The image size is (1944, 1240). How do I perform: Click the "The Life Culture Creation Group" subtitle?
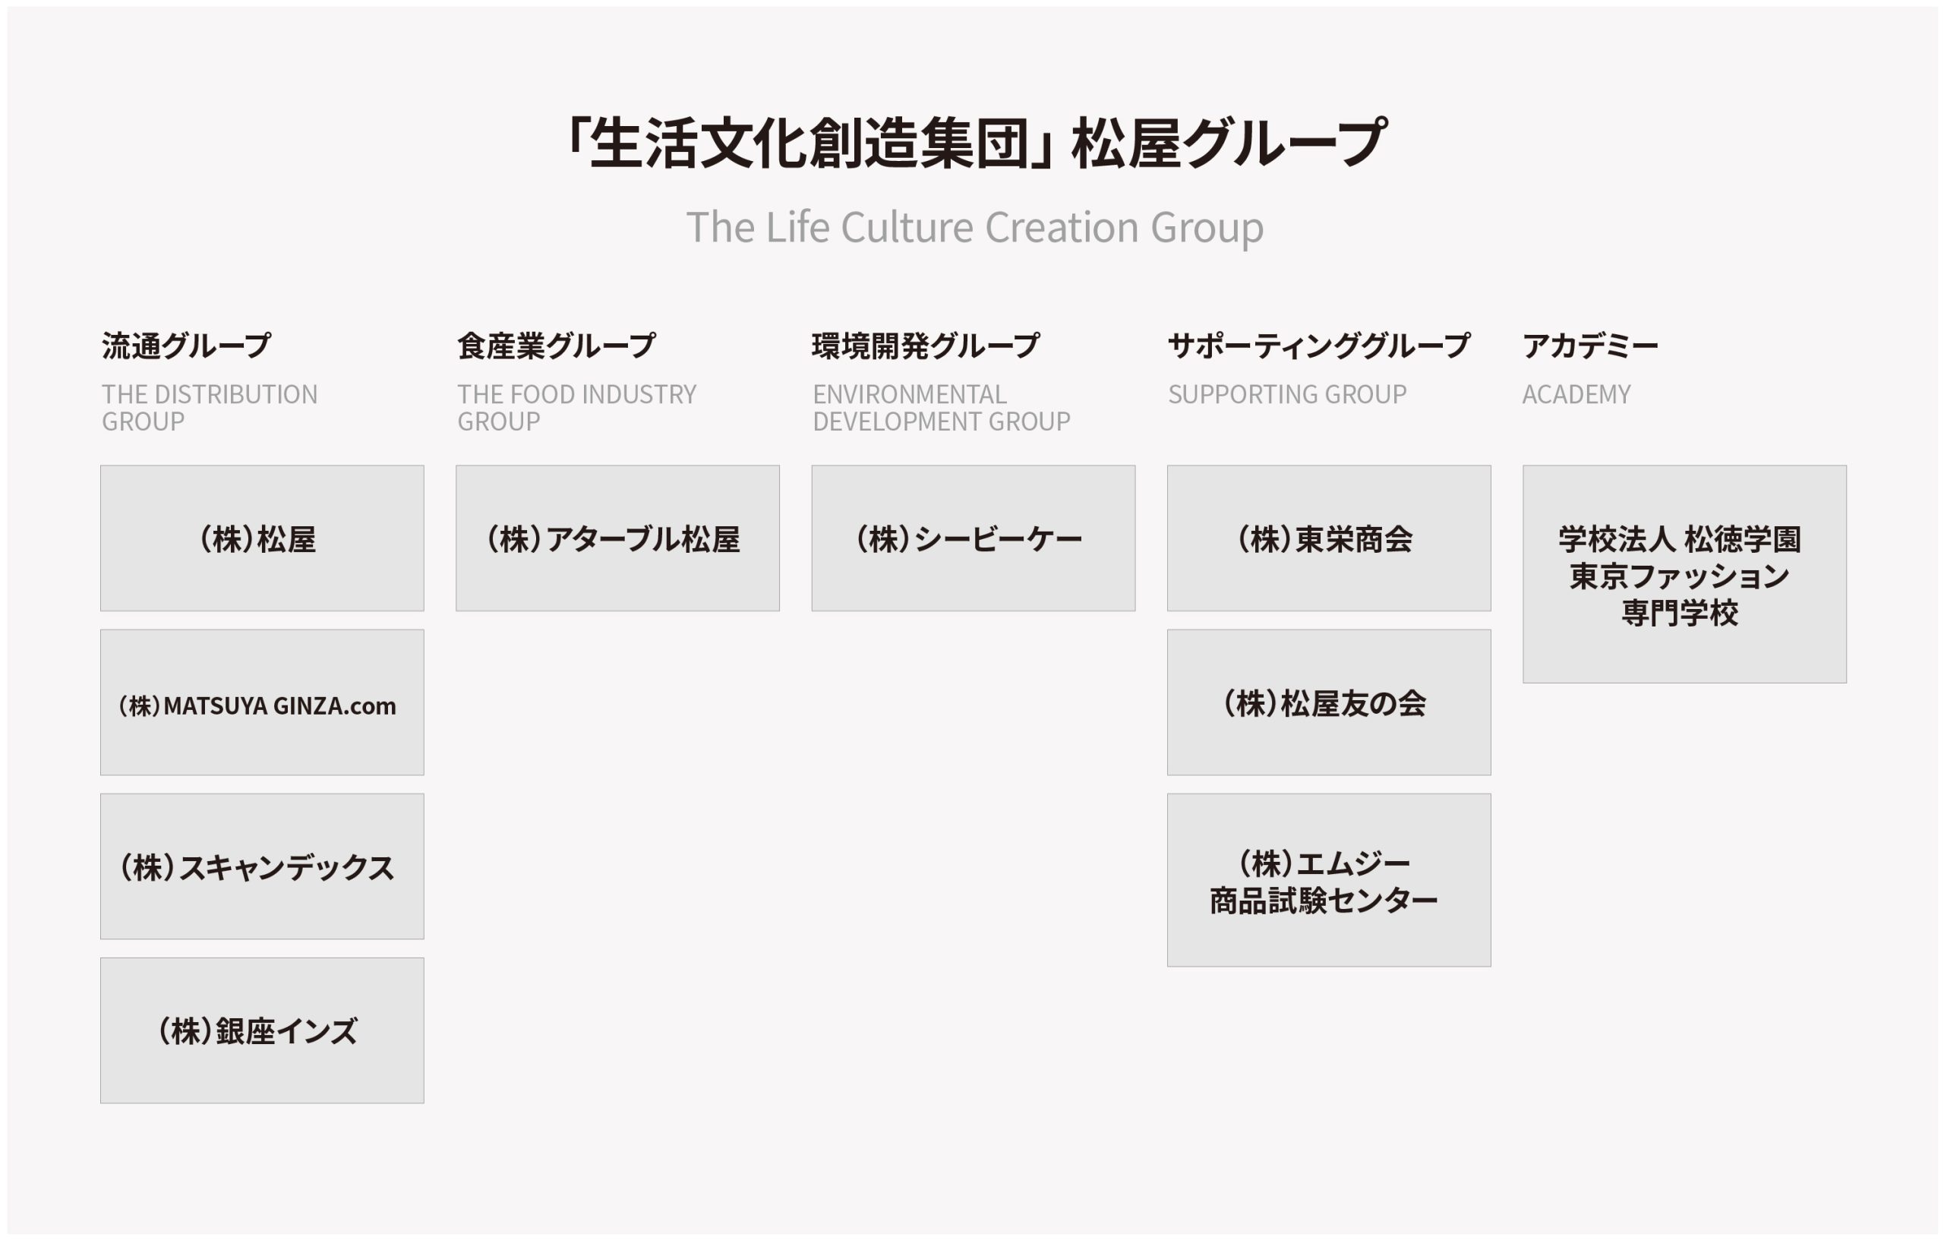(x=975, y=228)
